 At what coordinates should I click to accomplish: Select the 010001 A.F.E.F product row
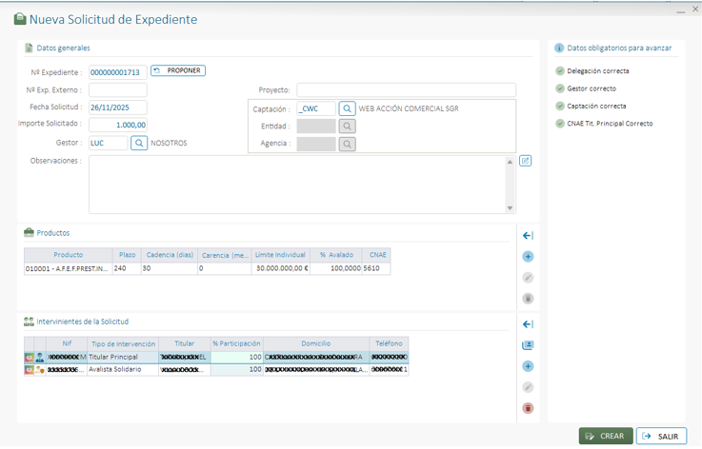[x=67, y=269]
